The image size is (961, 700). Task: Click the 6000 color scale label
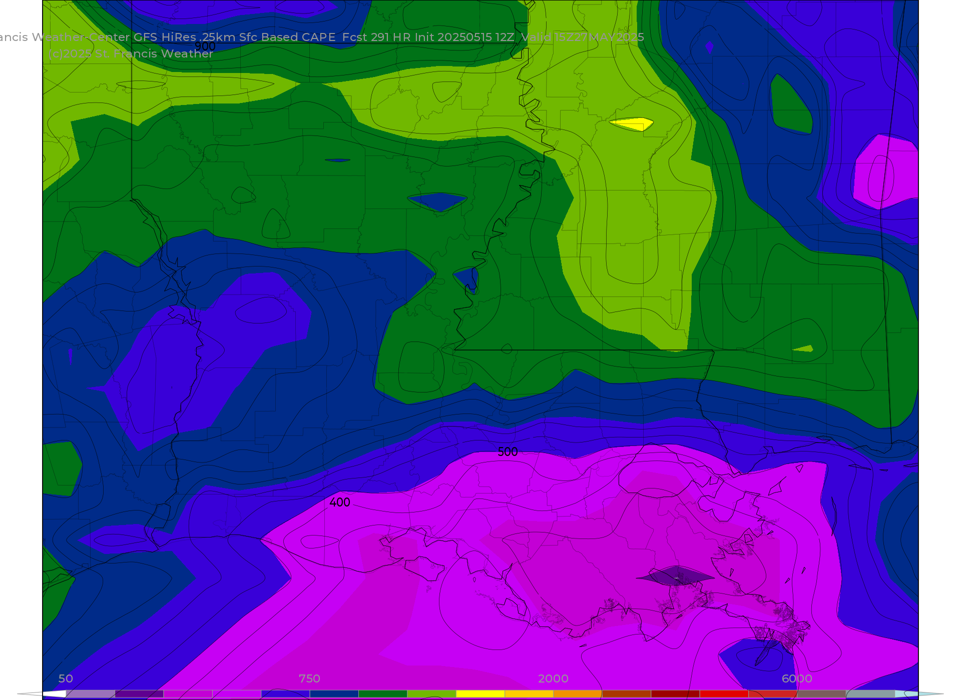tap(797, 678)
